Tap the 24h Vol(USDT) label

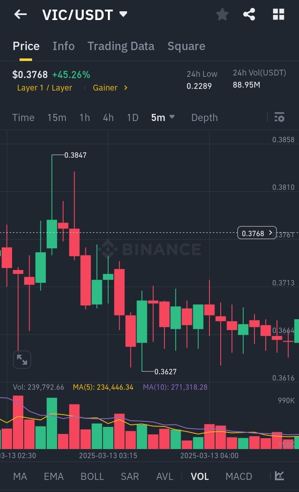click(x=259, y=73)
